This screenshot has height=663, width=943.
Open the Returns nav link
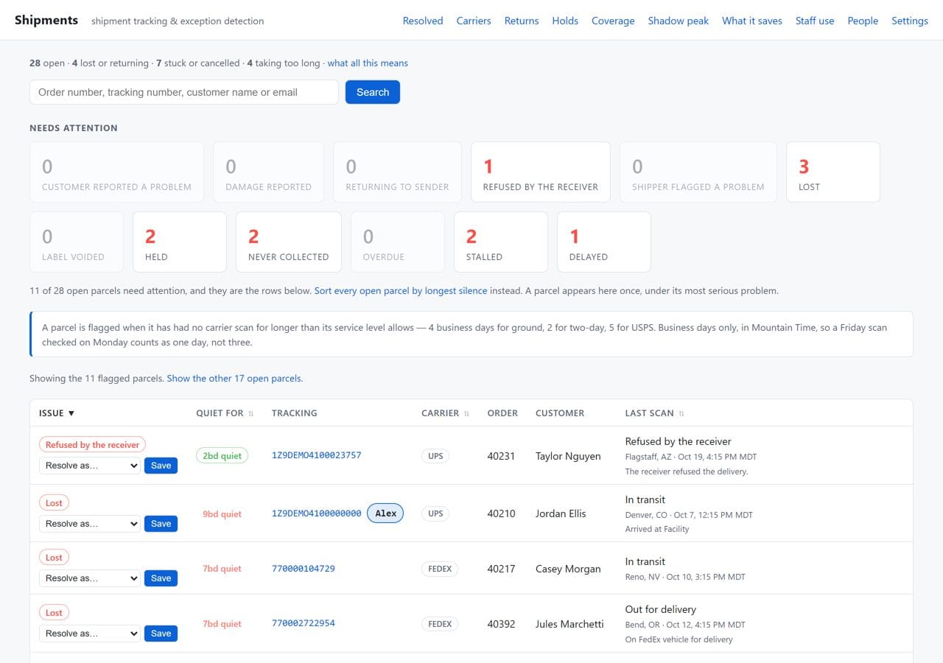522,21
